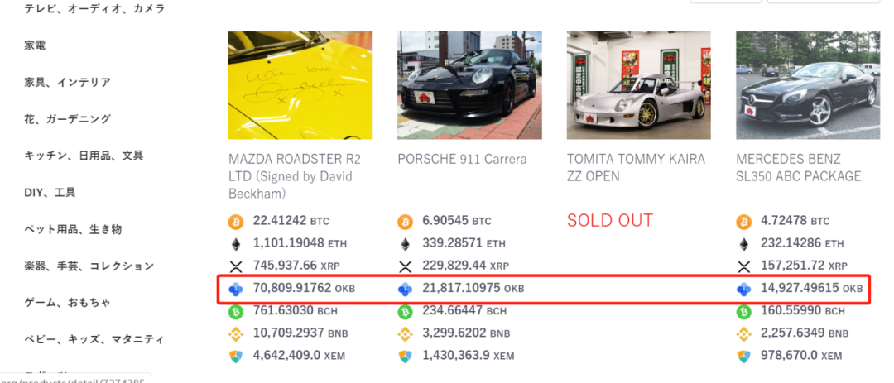Go to ペット用品、生き物 category
Screen dimensions: 894x383
(x=73, y=229)
